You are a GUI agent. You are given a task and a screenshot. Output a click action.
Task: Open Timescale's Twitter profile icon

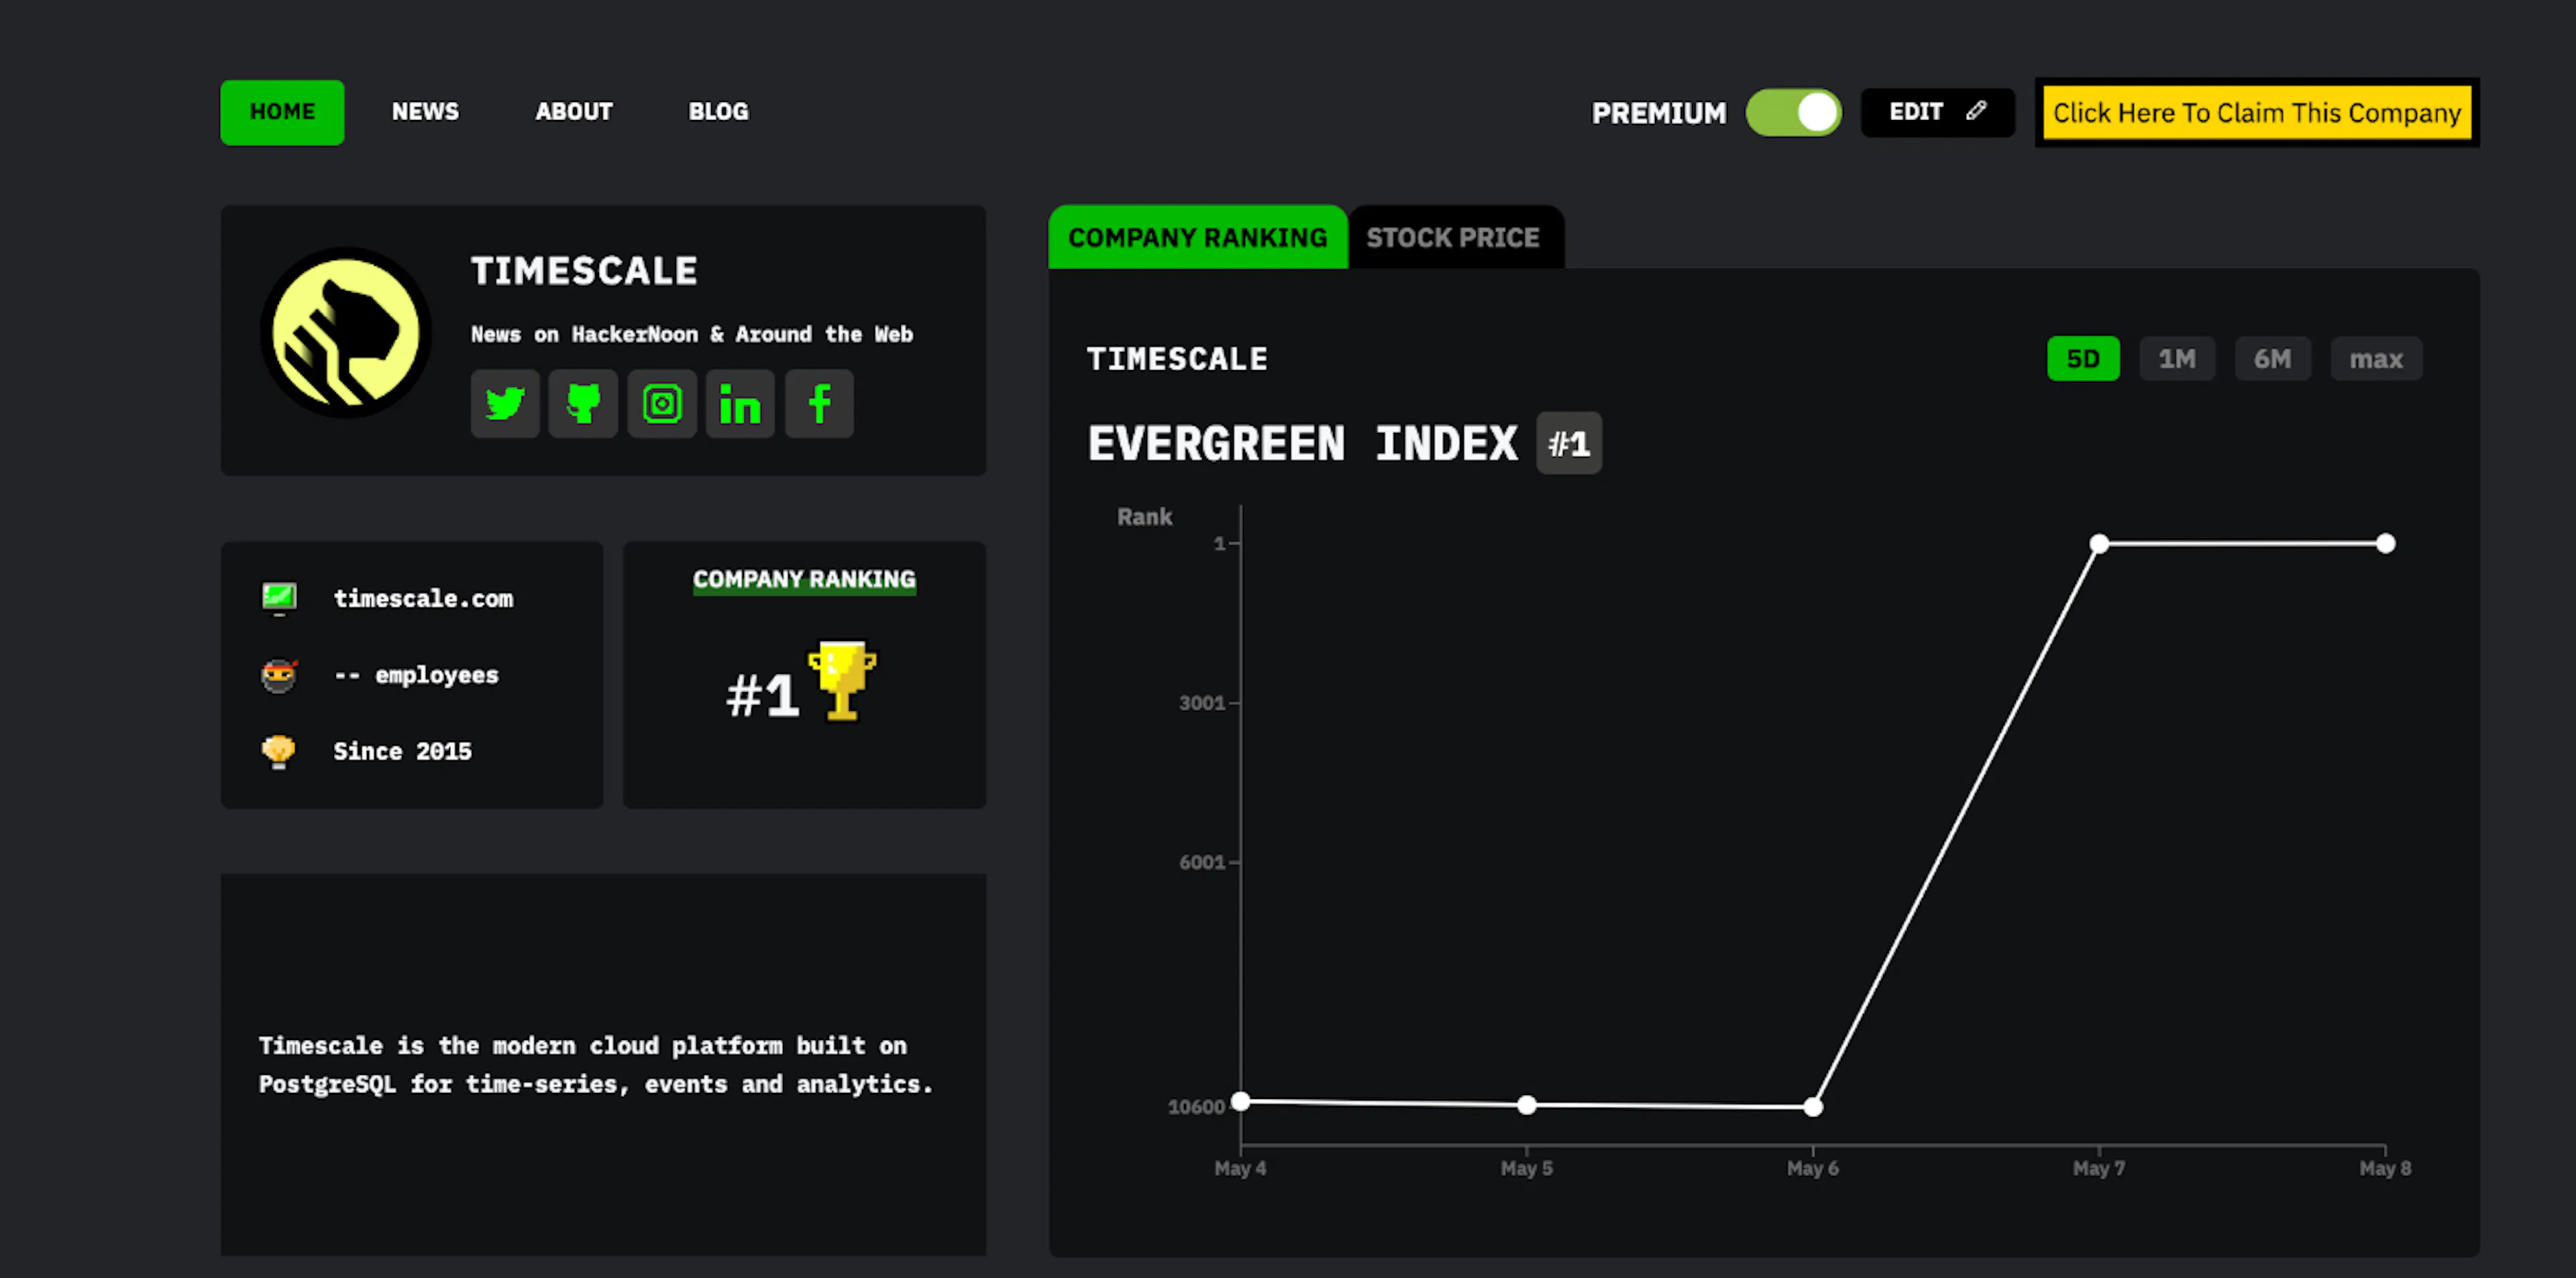coord(505,404)
